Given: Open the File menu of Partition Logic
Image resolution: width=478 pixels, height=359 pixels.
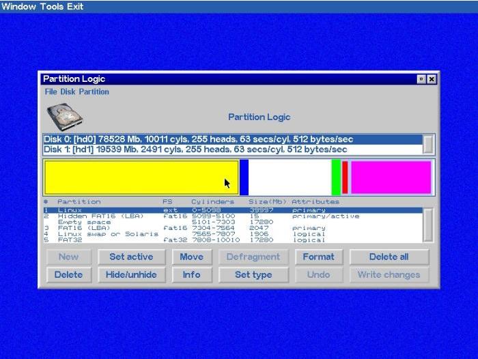Looking at the screenshot, I should pyautogui.click(x=51, y=91).
